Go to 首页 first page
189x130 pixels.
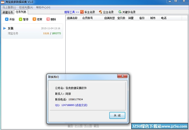70,126
